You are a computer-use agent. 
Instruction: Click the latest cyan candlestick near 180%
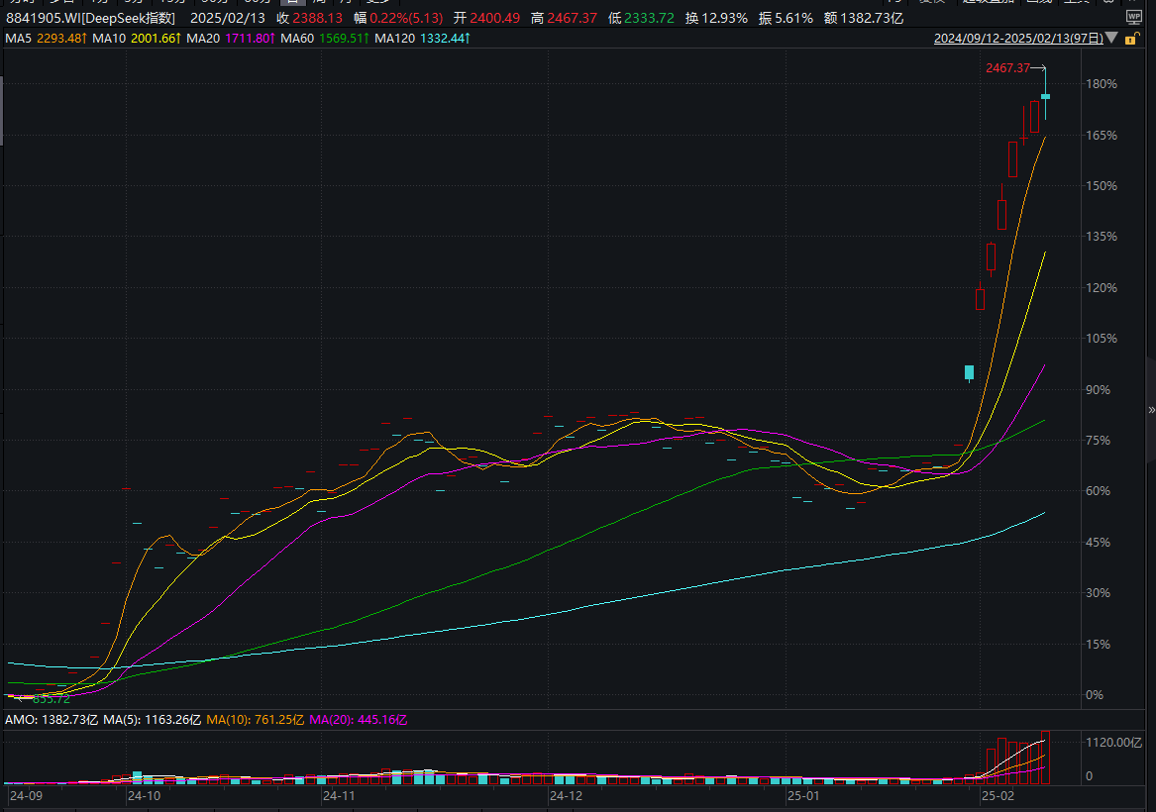[x=1045, y=96]
